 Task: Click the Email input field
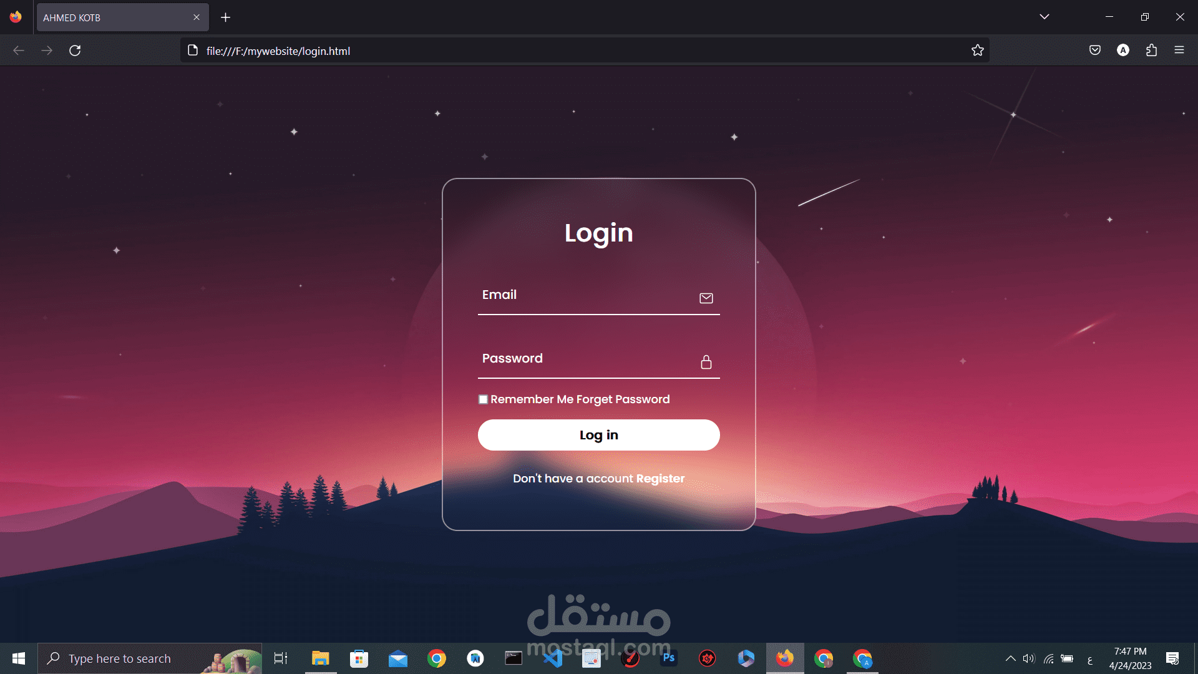pos(599,299)
